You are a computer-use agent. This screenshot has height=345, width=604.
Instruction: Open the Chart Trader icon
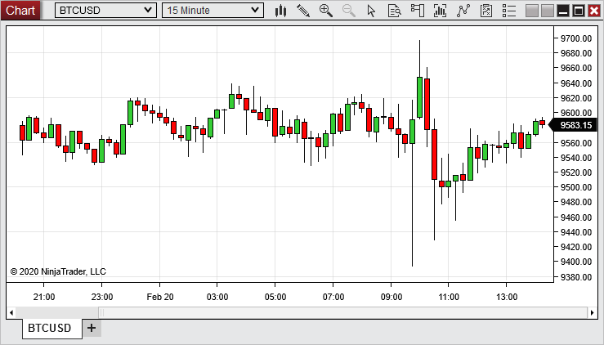click(x=418, y=11)
